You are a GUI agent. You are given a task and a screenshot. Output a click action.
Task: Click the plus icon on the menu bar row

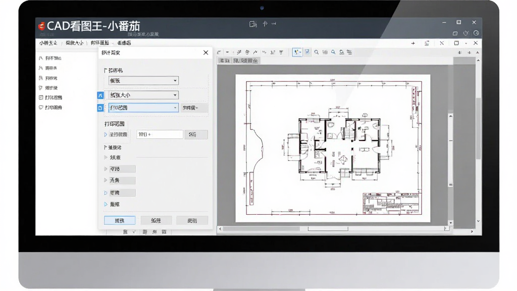click(x=413, y=43)
